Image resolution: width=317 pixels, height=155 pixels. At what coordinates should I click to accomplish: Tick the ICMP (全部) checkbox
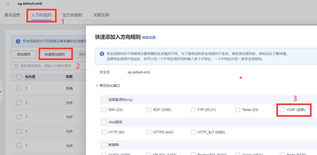[282, 110]
